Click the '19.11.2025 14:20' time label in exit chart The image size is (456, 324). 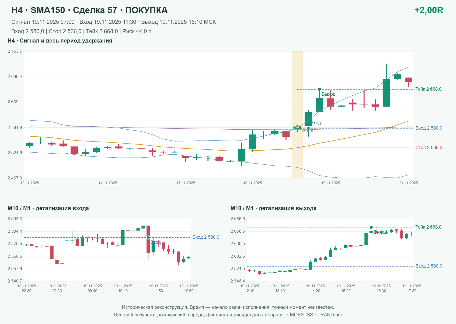pyautogui.click(x=315, y=288)
